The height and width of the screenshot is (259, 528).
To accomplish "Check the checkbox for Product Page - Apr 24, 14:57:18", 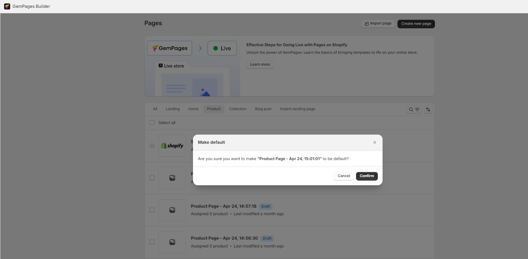I will (x=152, y=210).
